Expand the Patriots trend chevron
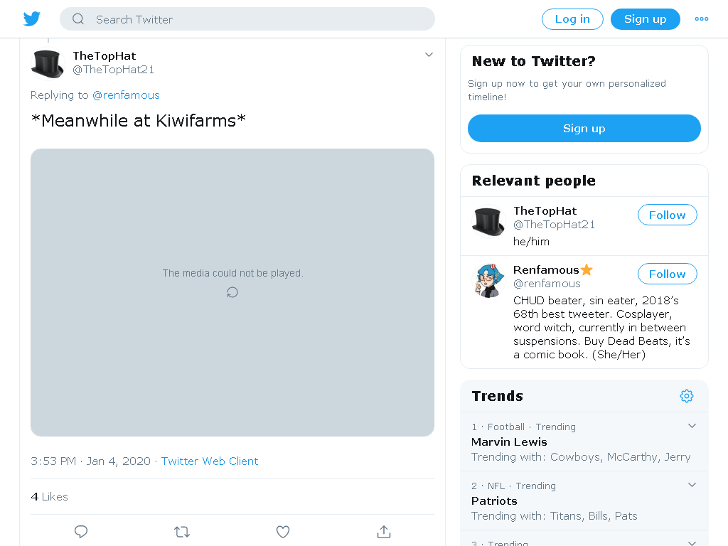Screen dimensions: 728x546 692,485
